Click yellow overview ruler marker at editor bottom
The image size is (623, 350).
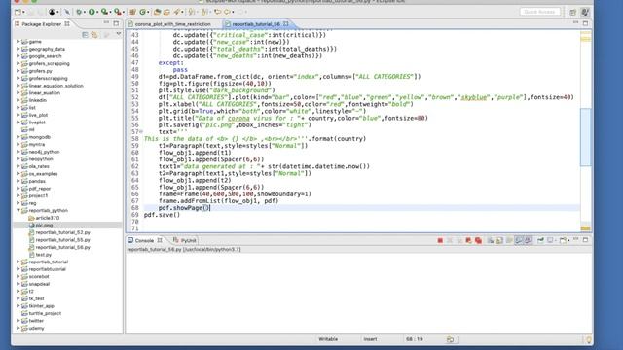click(x=585, y=228)
